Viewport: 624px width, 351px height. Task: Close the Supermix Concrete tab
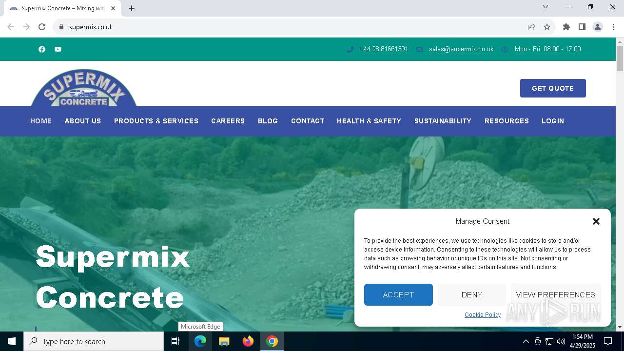113,8
